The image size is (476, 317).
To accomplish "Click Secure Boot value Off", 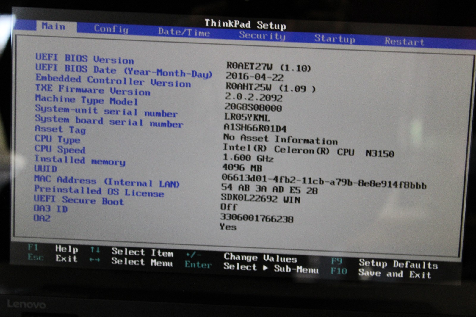I will (x=229, y=207).
